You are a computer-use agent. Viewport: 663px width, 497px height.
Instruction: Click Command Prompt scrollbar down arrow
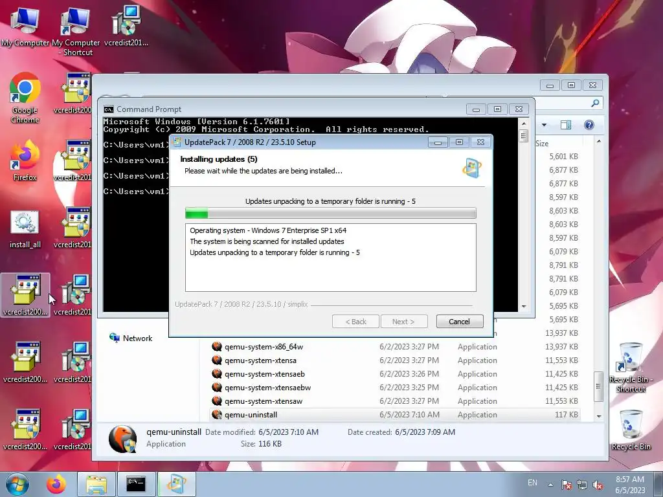(523, 306)
